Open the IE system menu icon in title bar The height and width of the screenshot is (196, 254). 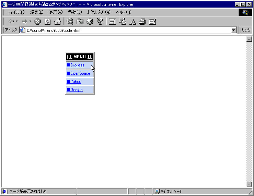point(5,4)
